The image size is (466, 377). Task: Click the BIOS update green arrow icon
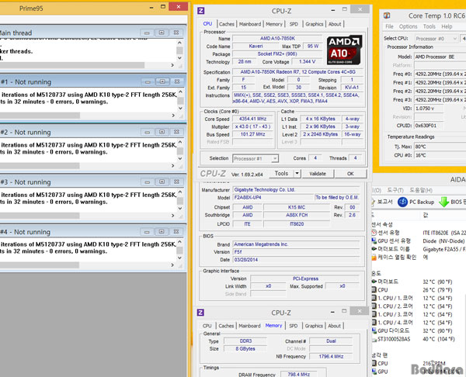[443, 202]
